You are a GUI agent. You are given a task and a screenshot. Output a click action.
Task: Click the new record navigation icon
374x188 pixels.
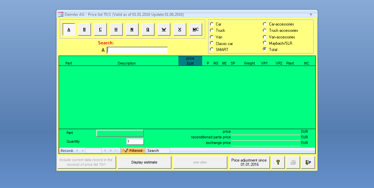(x=117, y=151)
